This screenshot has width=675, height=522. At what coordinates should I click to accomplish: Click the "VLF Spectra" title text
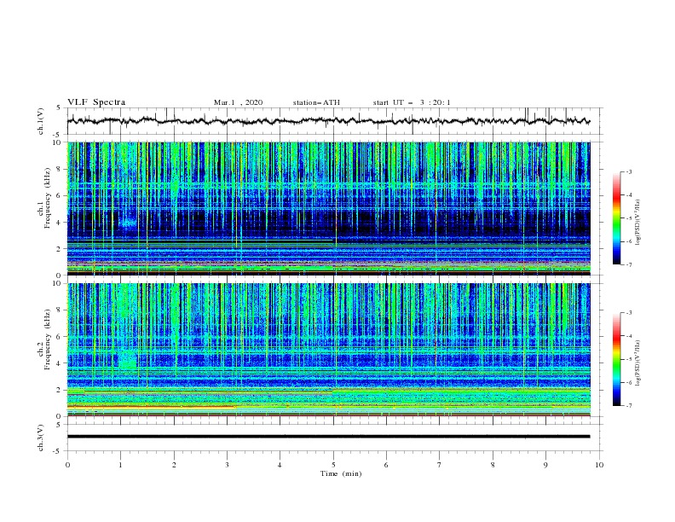(x=96, y=102)
